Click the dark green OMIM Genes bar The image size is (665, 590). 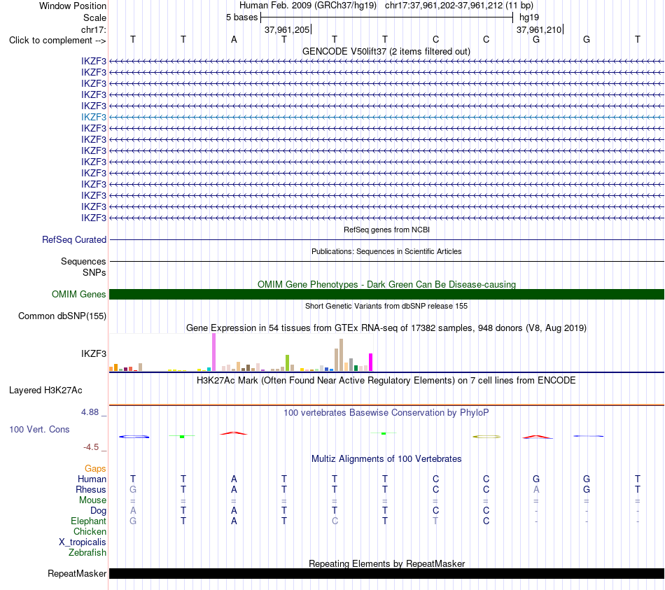point(386,295)
